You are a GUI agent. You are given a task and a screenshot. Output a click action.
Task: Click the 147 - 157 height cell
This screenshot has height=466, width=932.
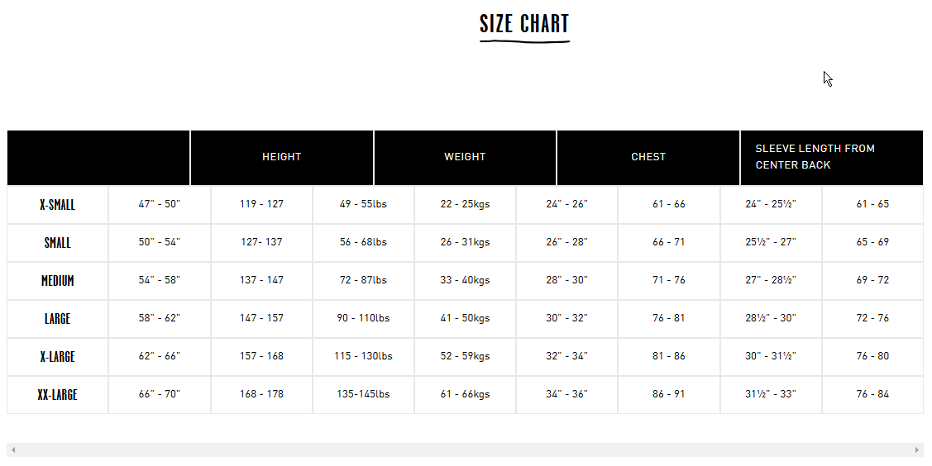coord(261,318)
